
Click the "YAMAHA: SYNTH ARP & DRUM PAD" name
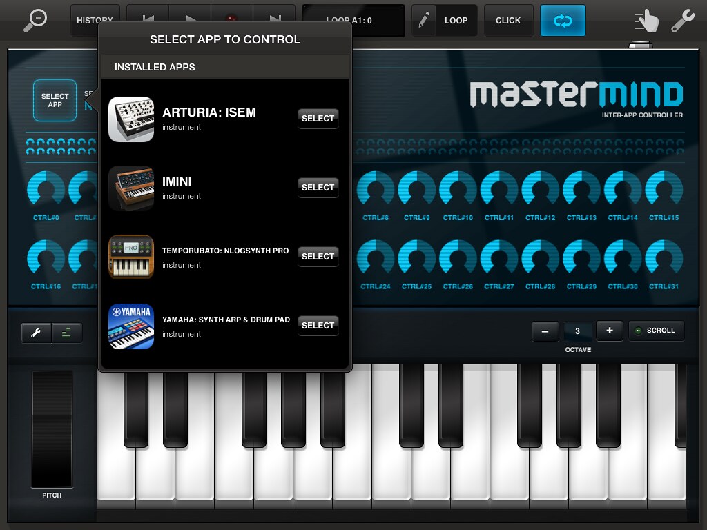(226, 320)
